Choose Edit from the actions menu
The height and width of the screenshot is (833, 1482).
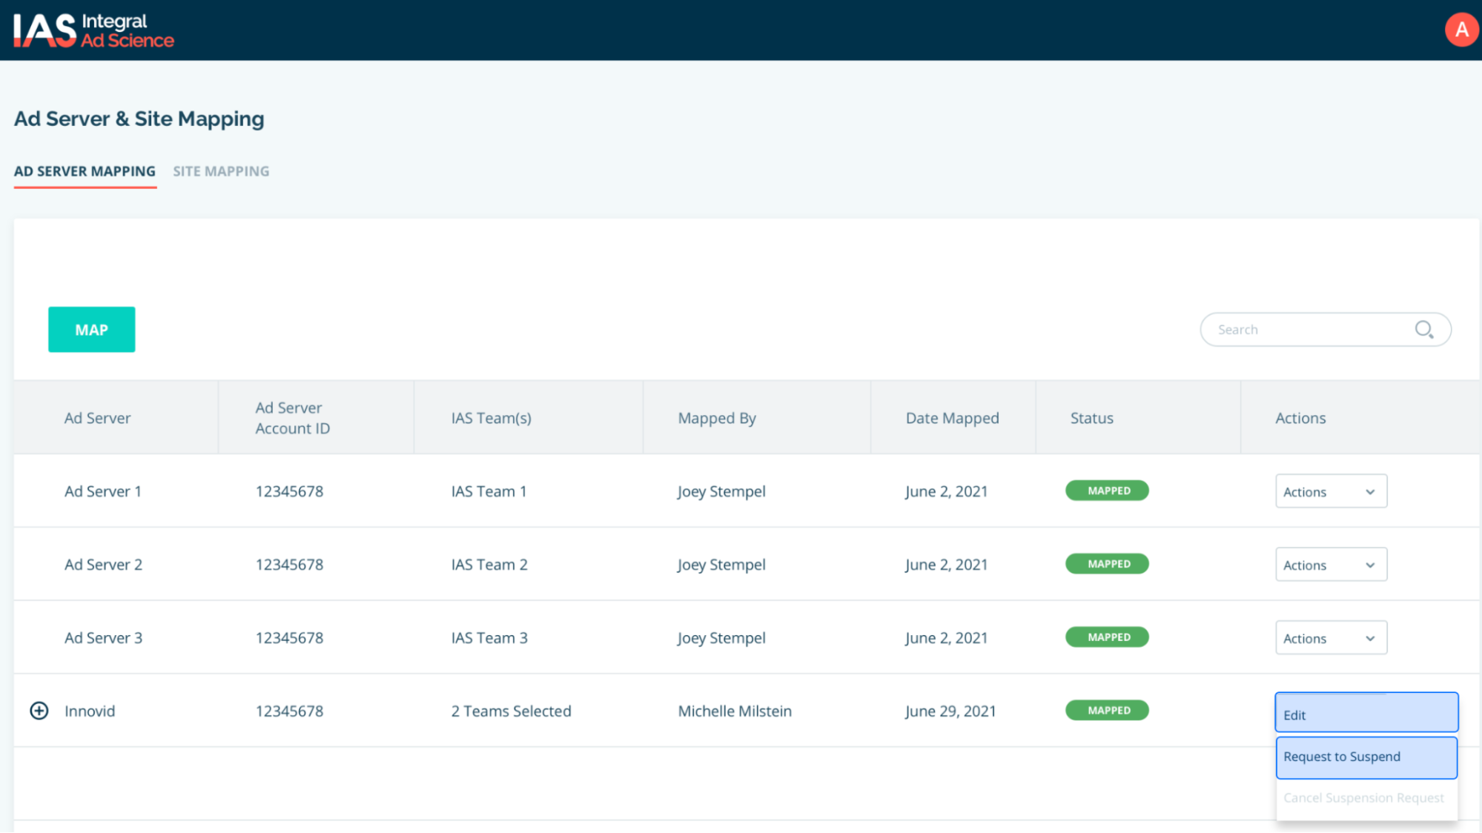click(1366, 714)
